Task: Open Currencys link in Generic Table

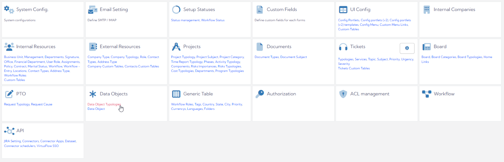Action: coord(178,109)
